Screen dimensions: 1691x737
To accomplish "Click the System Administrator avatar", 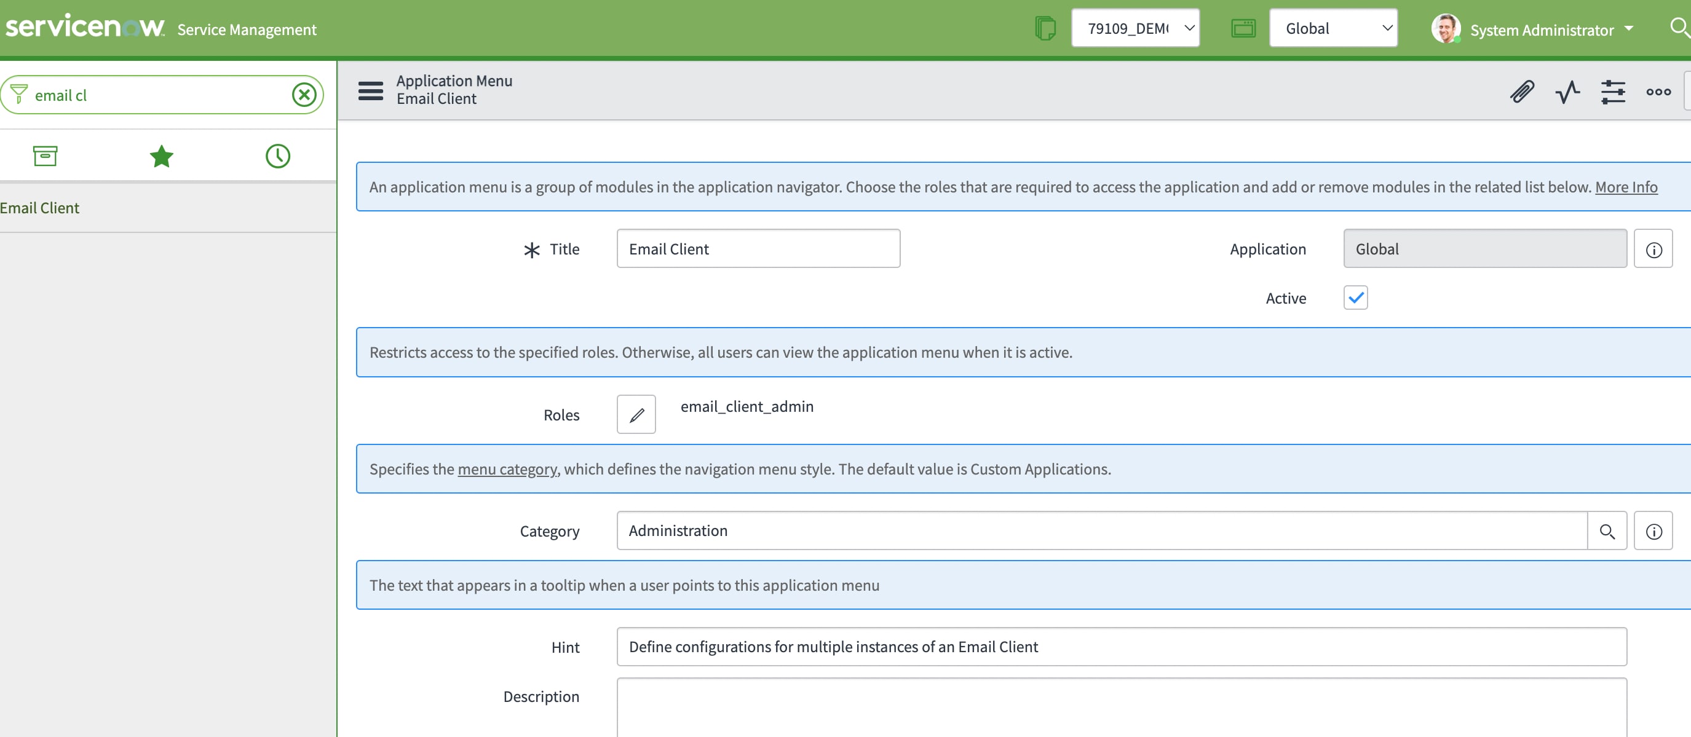I will coord(1445,29).
